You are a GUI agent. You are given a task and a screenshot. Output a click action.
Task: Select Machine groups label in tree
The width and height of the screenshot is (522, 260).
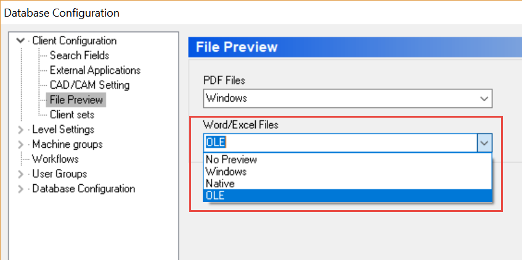[67, 144]
